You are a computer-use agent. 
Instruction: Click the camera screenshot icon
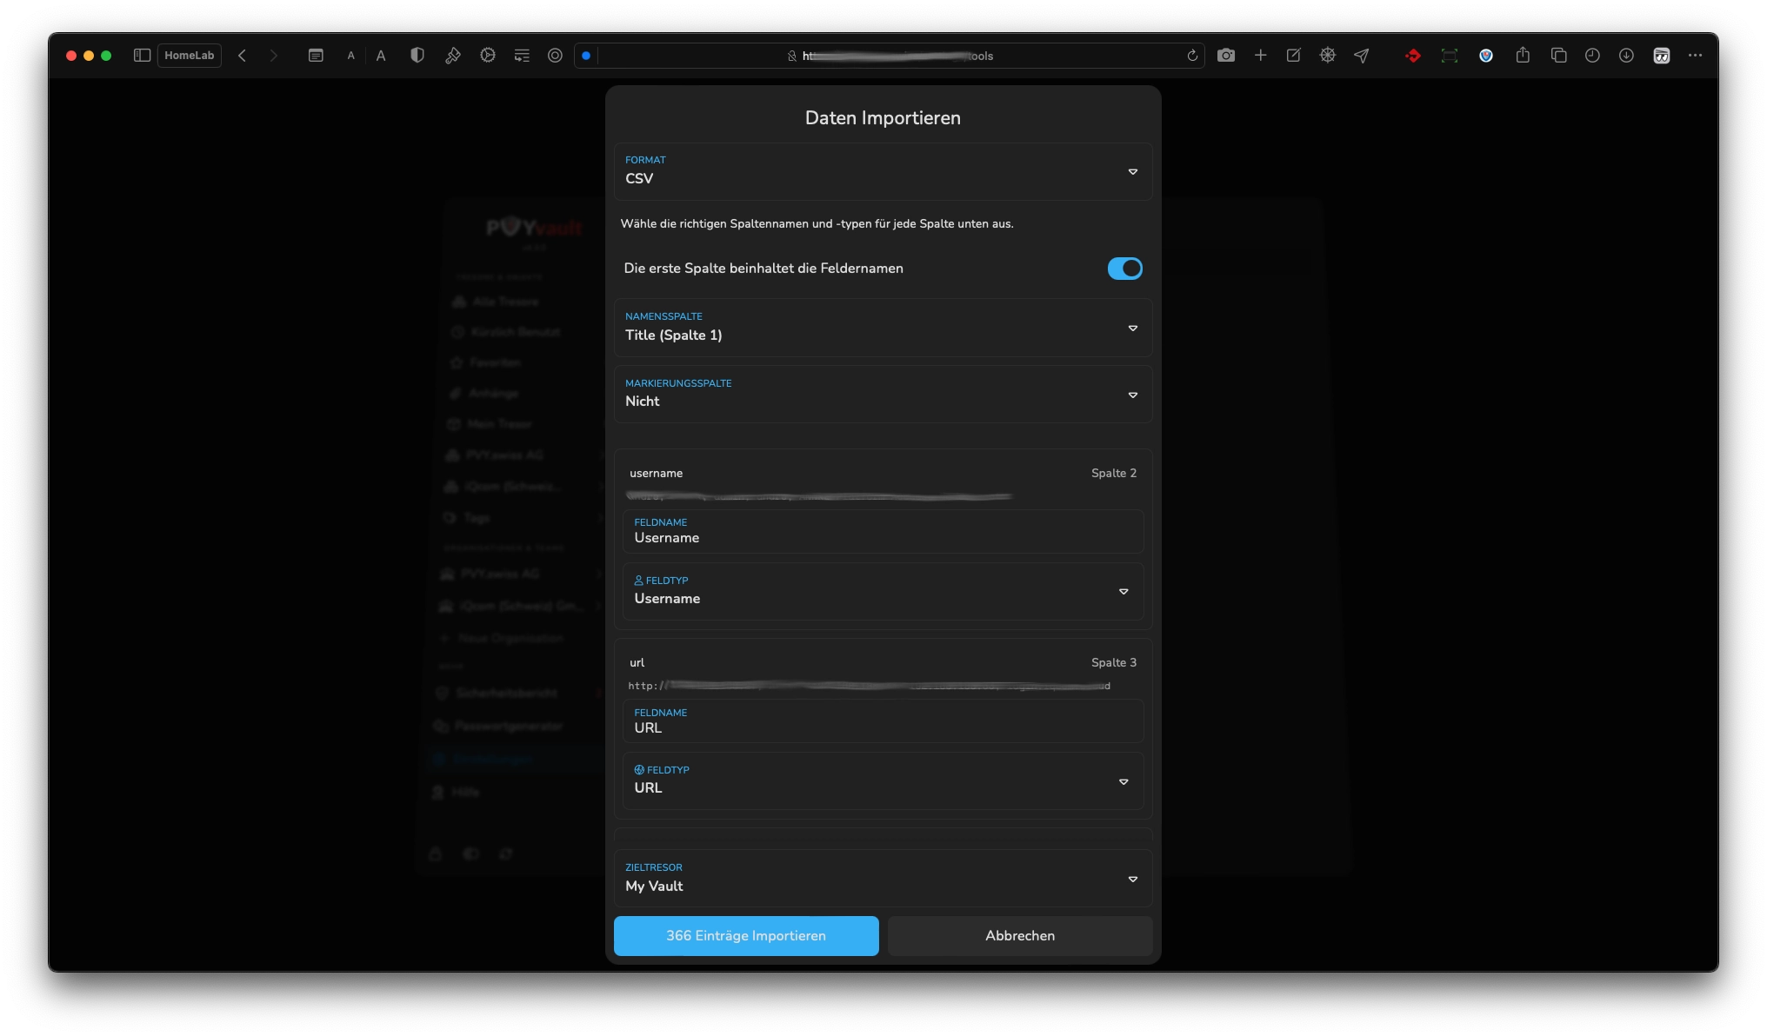[x=1226, y=56]
